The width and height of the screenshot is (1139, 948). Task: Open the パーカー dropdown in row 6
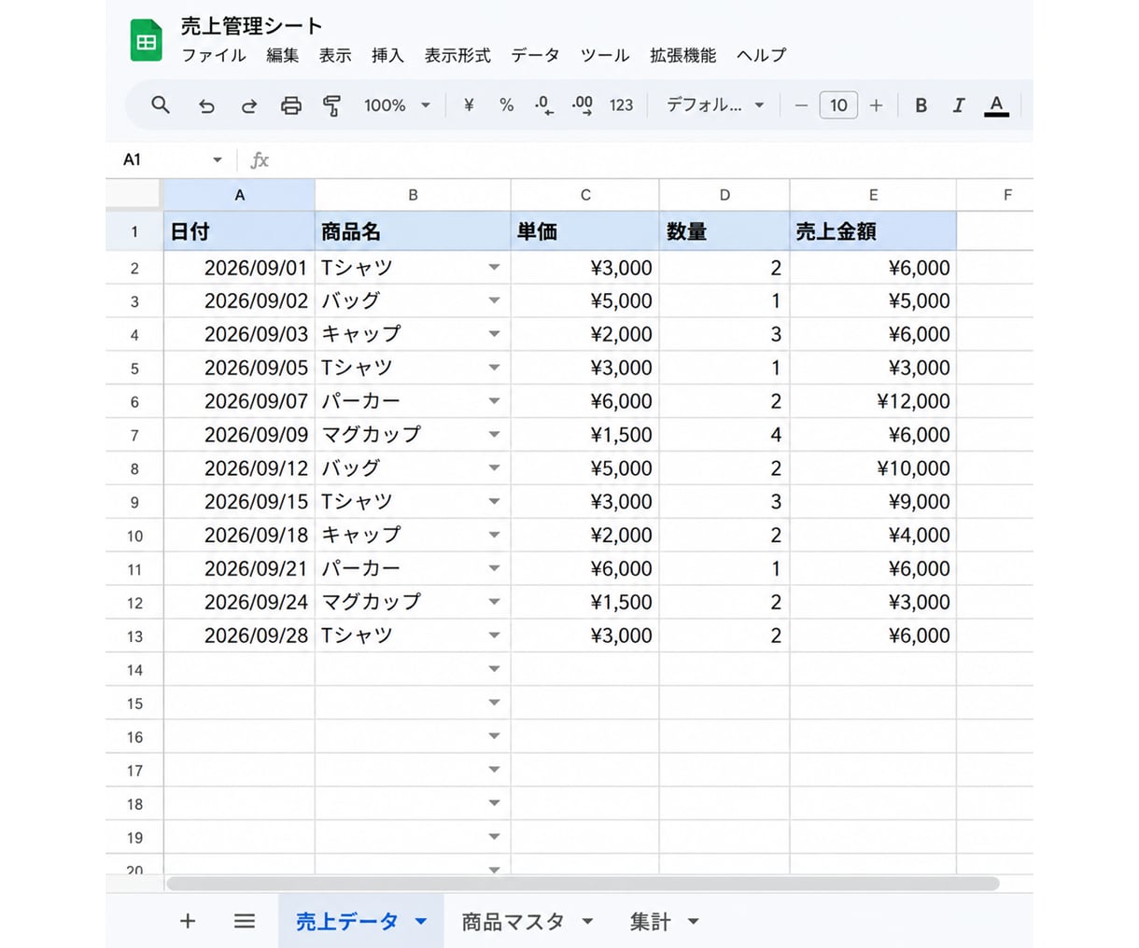point(494,401)
